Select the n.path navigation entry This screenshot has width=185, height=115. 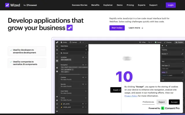click(x=65, y=72)
